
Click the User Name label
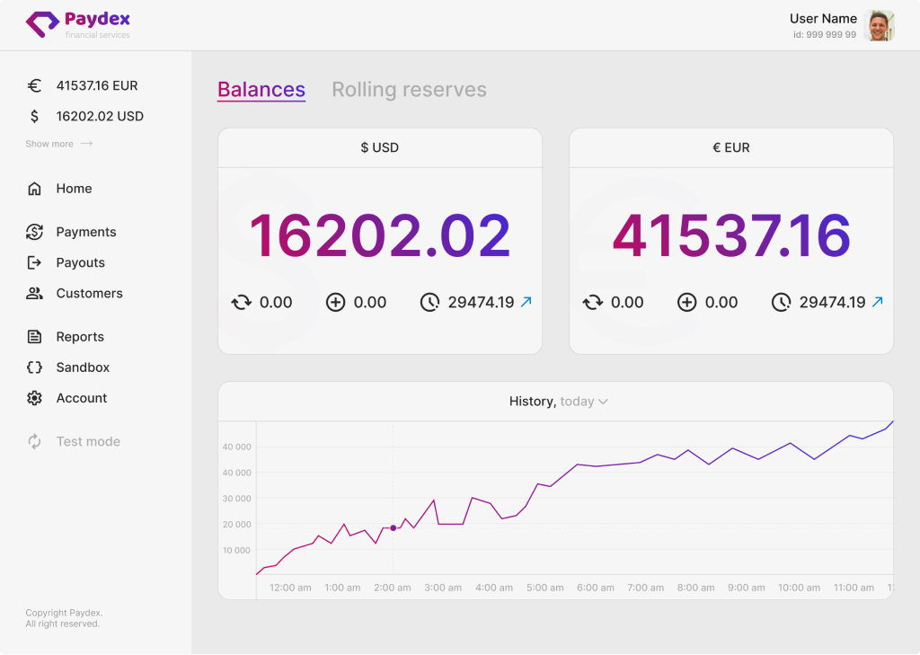click(823, 19)
